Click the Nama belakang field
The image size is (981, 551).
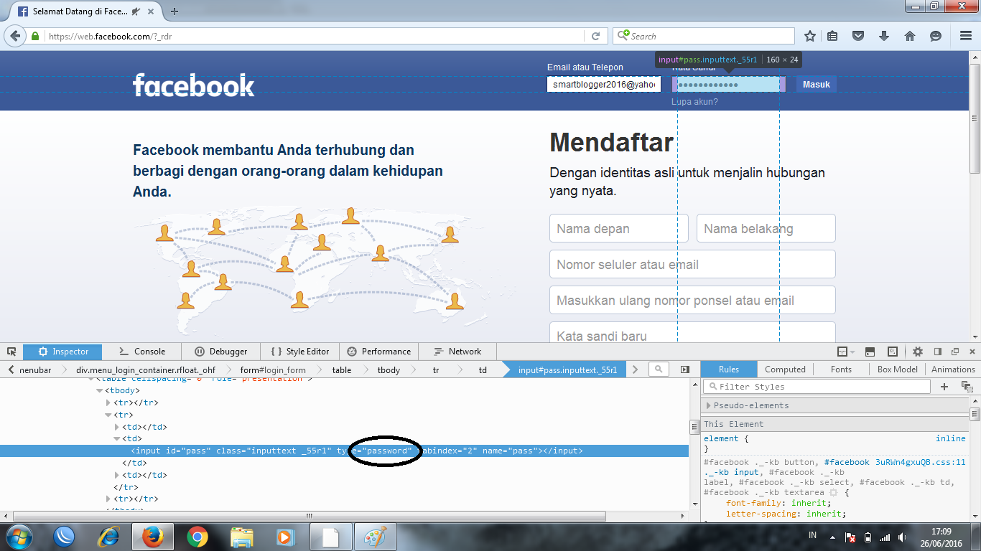[766, 228]
